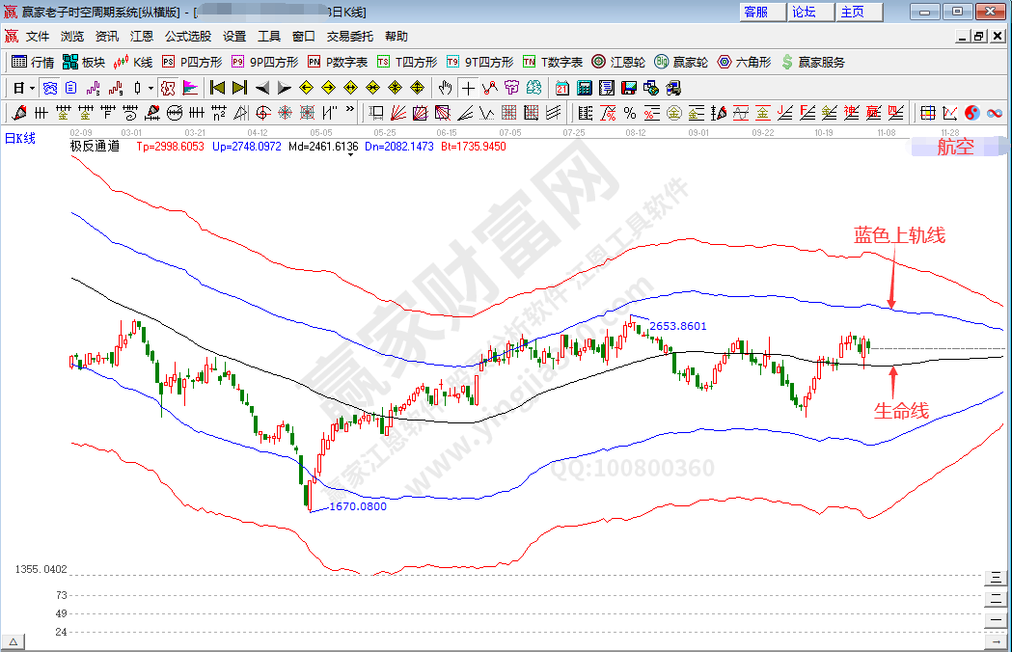The image size is (1012, 652).
Task: Click the 航空 sector label
Action: coord(955,148)
